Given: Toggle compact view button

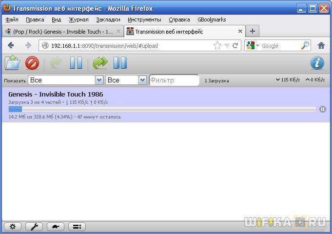Looking at the screenshot, I should click(x=77, y=227).
